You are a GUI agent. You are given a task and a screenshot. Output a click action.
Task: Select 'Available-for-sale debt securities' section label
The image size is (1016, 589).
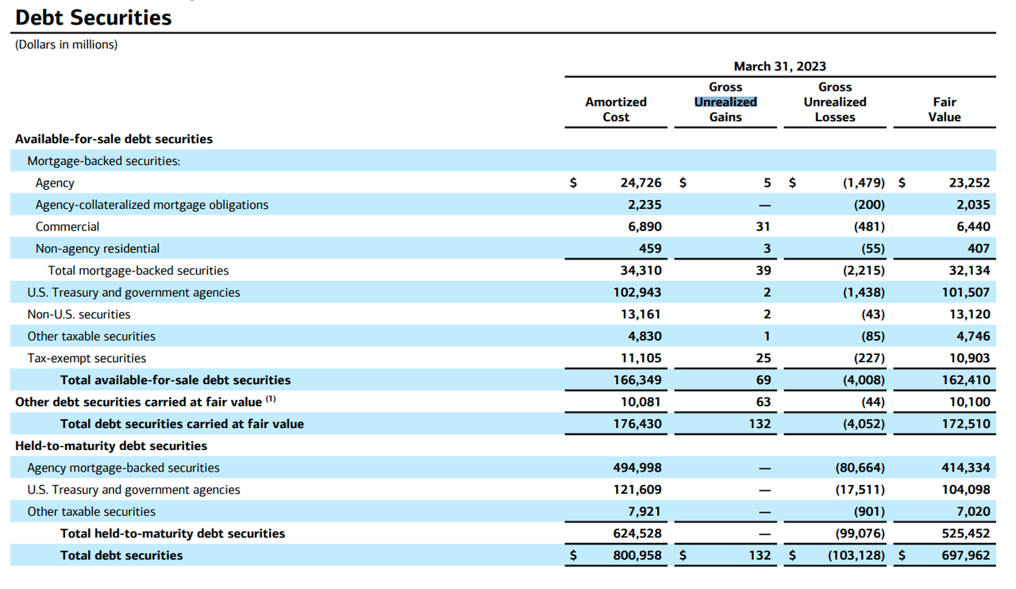114,139
